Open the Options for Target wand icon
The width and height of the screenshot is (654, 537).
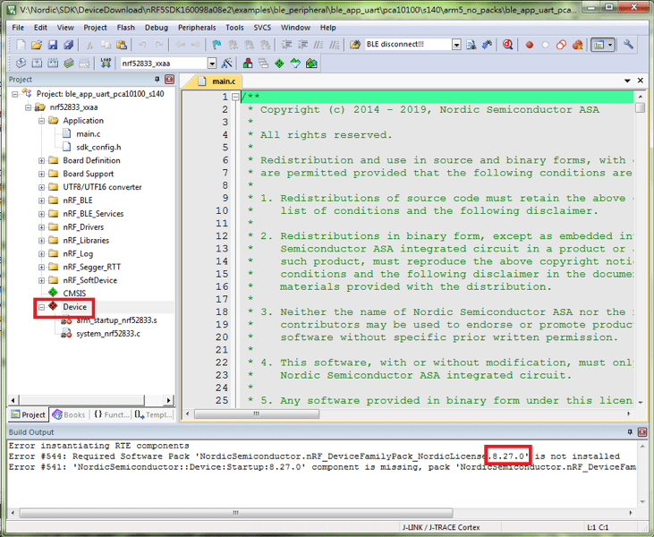click(x=227, y=64)
